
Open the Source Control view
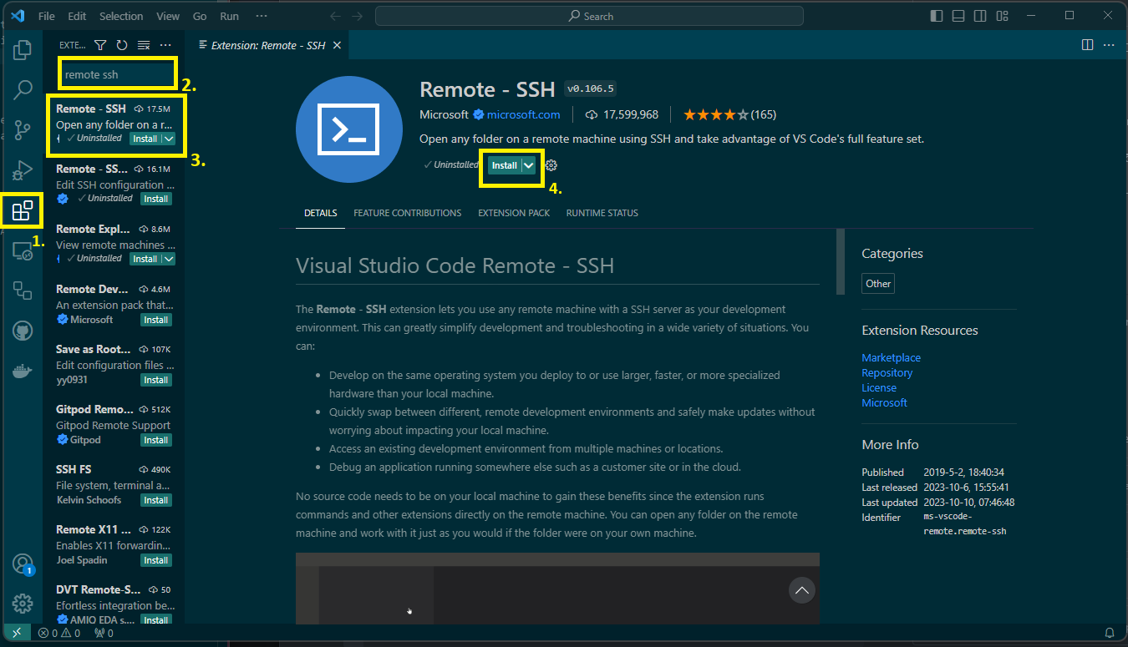pyautogui.click(x=22, y=129)
